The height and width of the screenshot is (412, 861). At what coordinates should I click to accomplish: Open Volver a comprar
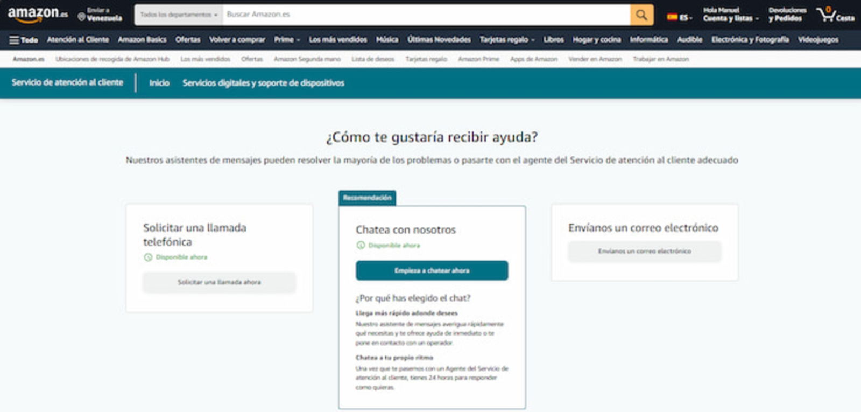(237, 40)
